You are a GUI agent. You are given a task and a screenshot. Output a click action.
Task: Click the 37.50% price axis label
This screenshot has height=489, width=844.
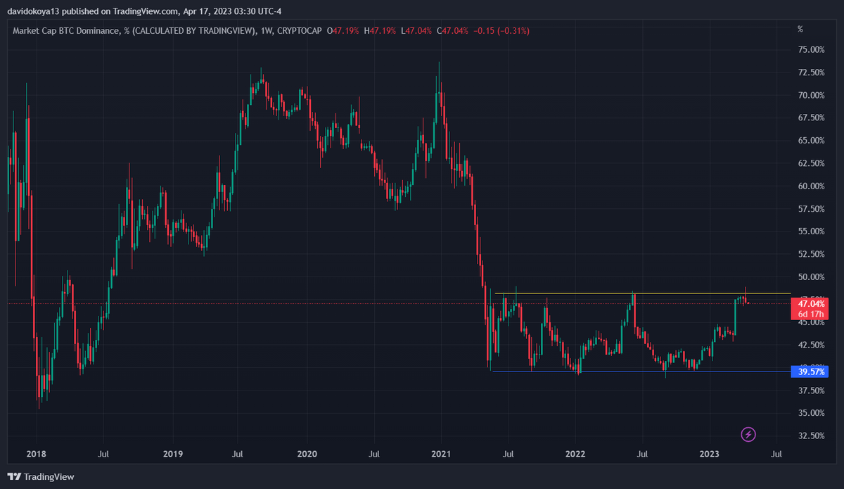coord(811,390)
